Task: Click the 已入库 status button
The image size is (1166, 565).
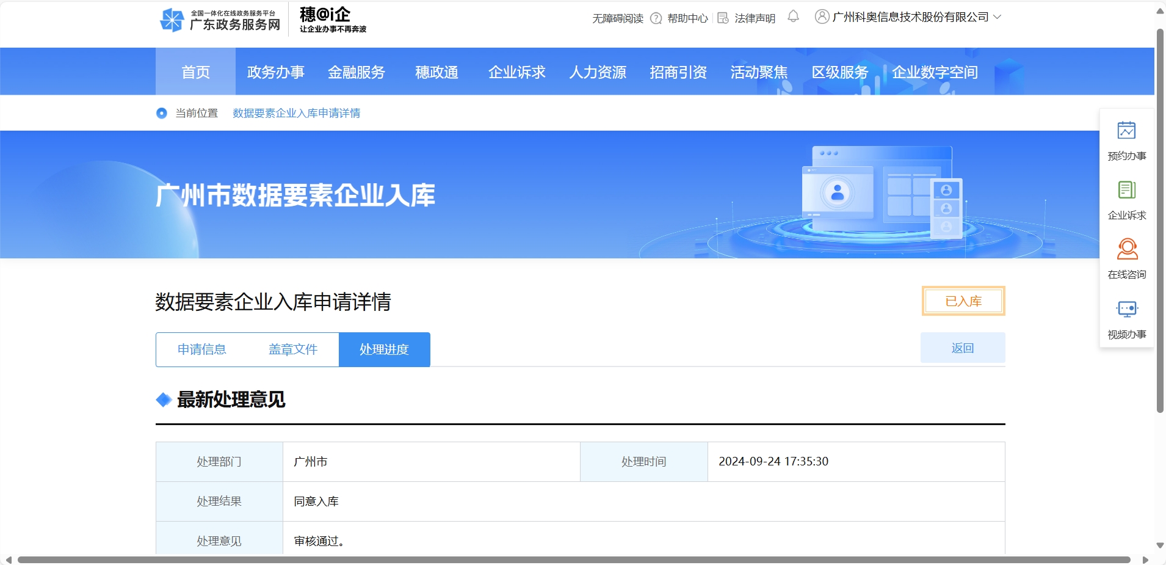Action: 963,301
